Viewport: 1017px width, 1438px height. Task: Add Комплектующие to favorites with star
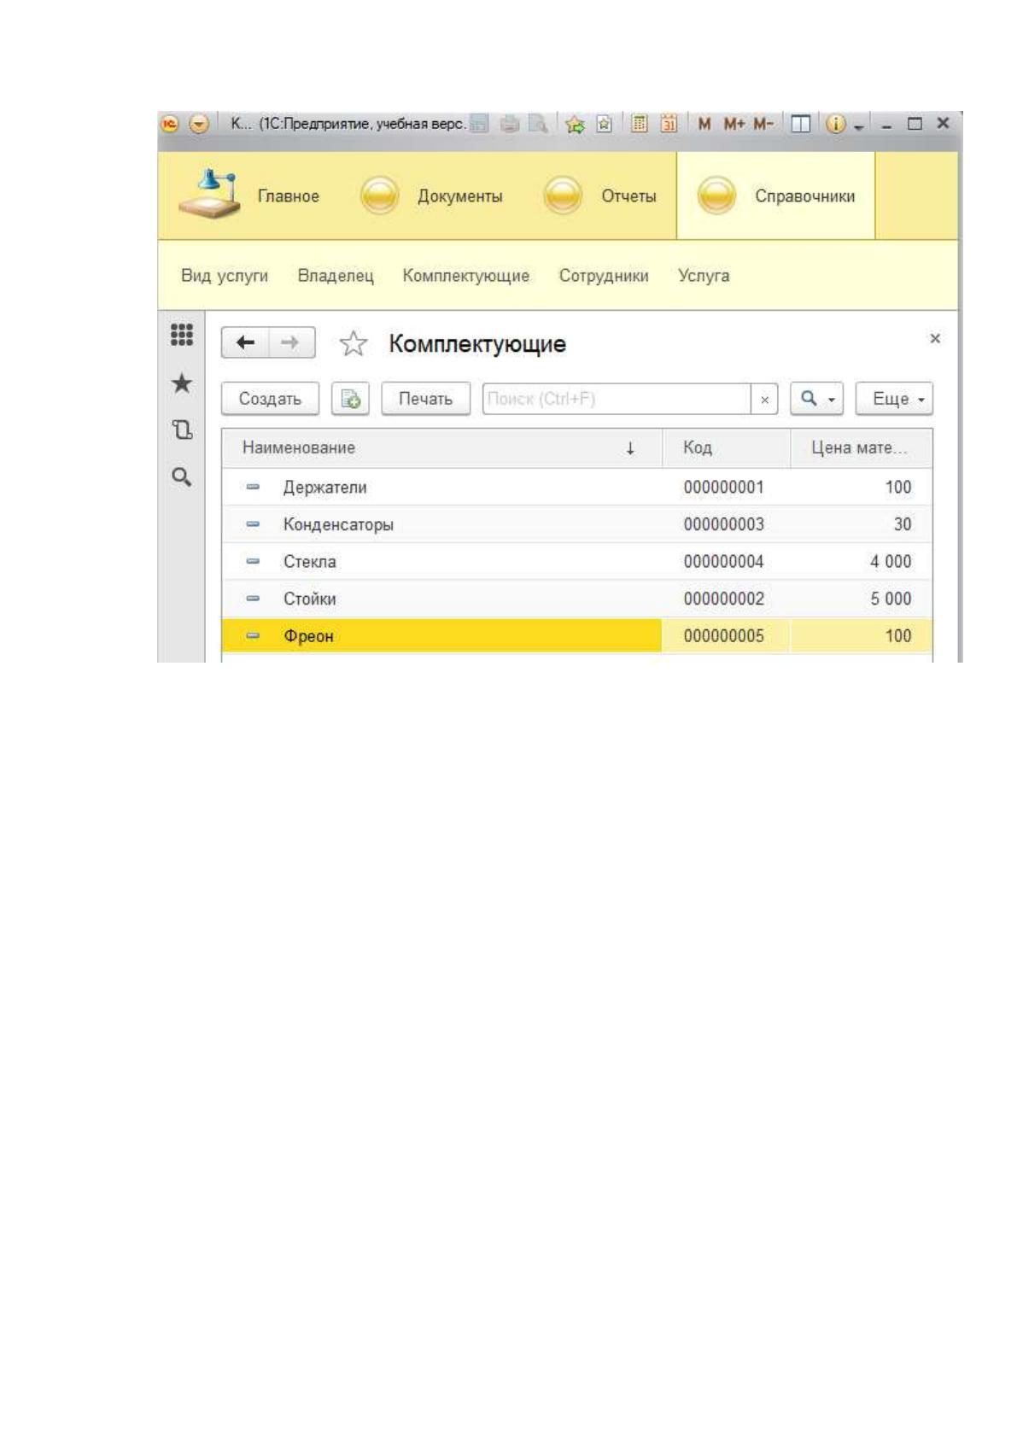[x=353, y=344]
